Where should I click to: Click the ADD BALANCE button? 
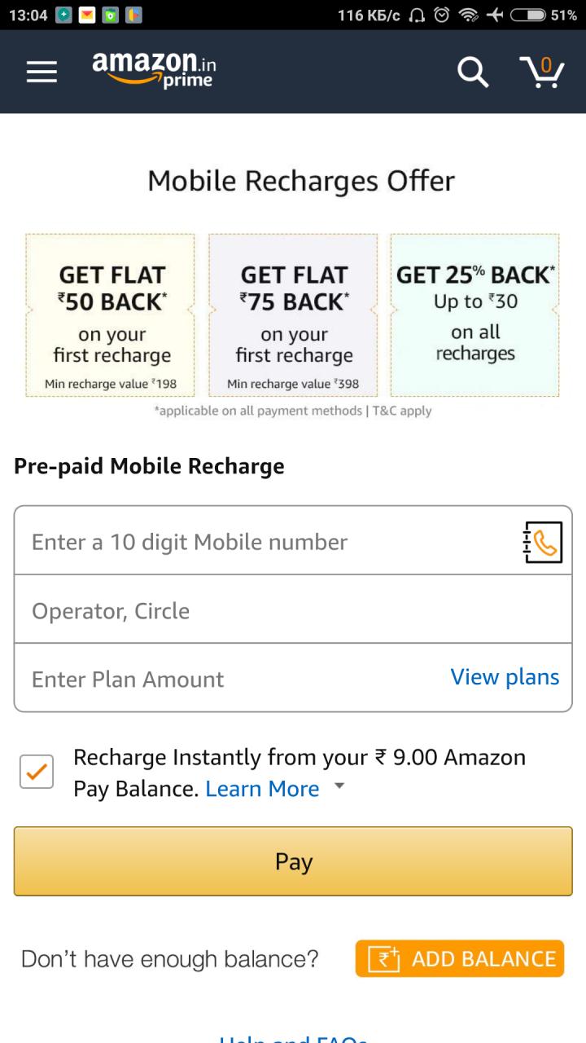(459, 959)
